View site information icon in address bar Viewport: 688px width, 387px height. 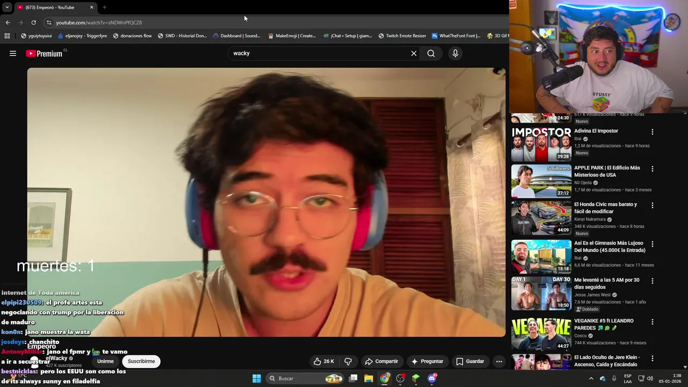tap(49, 23)
